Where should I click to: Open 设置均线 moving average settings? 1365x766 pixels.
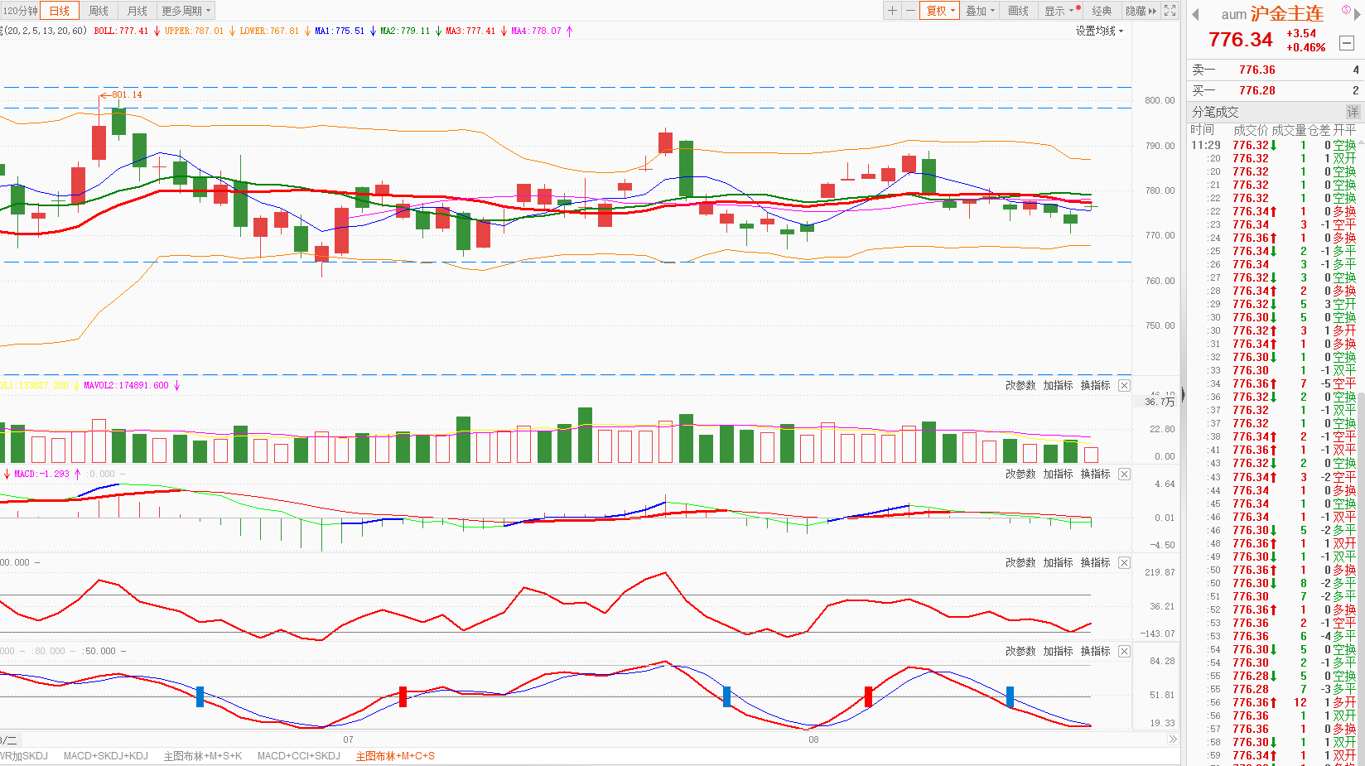(1099, 31)
